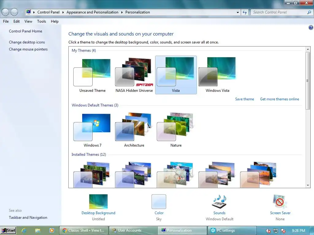Image resolution: width=314 pixels, height=235 pixels.
Task: Click Change mouse pointers link
Action: (x=28, y=49)
